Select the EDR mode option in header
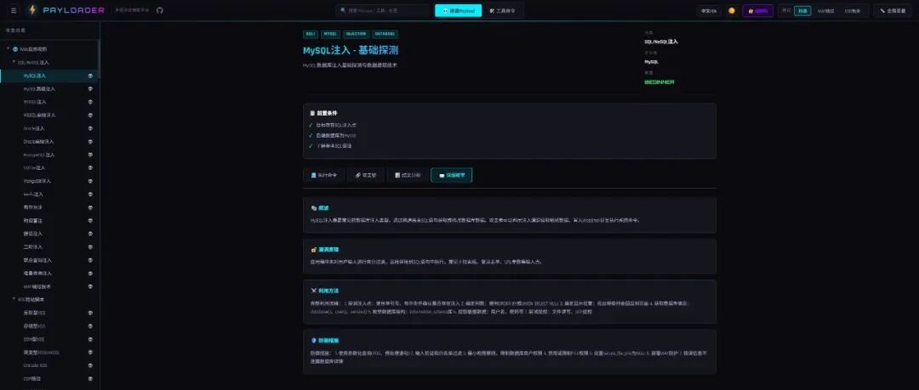This screenshot has height=390, width=919. 852,10
